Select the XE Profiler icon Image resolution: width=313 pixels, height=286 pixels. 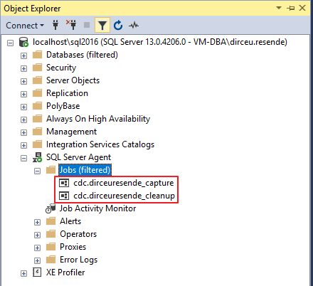(37, 272)
